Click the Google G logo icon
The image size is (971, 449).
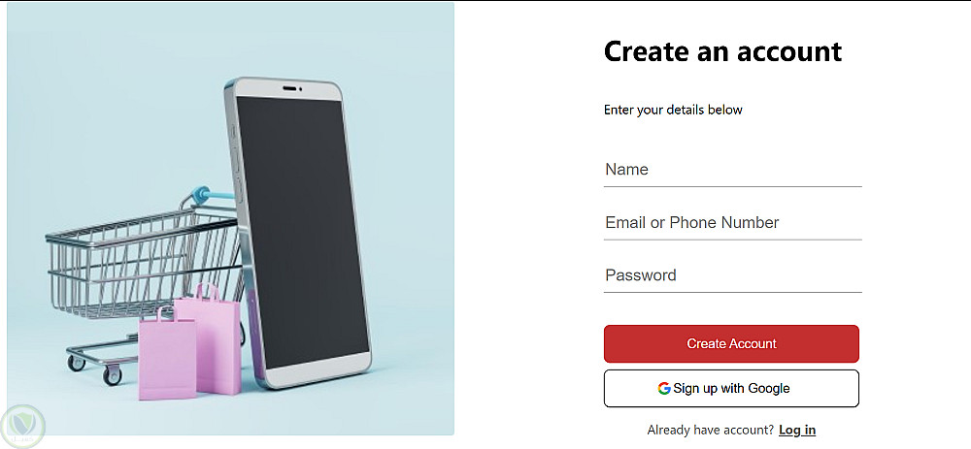coord(664,389)
